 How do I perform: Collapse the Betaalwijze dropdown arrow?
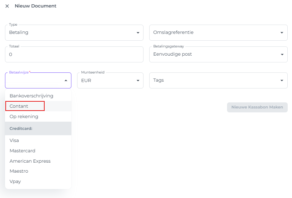pos(66,81)
